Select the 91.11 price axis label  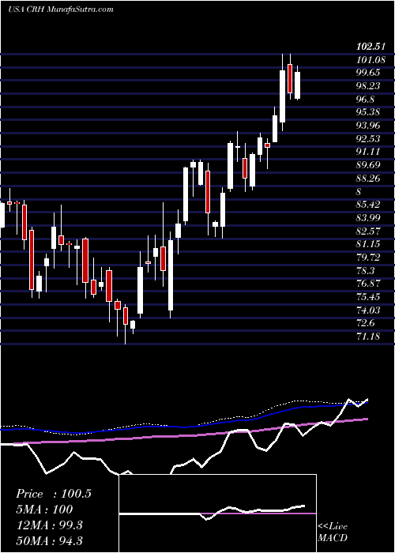[369, 152]
